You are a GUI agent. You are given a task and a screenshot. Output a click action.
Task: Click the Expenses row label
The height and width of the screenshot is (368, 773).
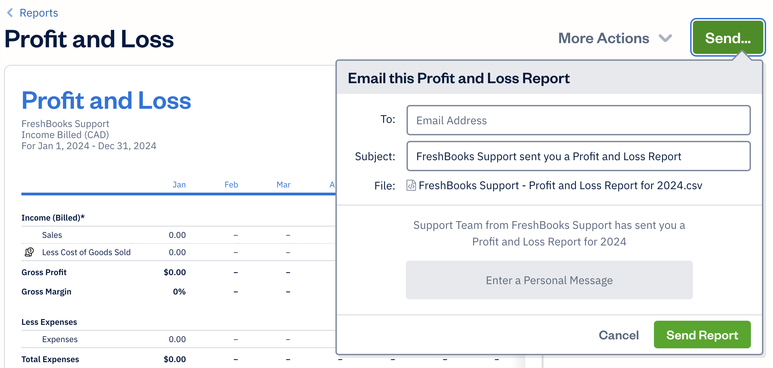pyautogui.click(x=60, y=339)
